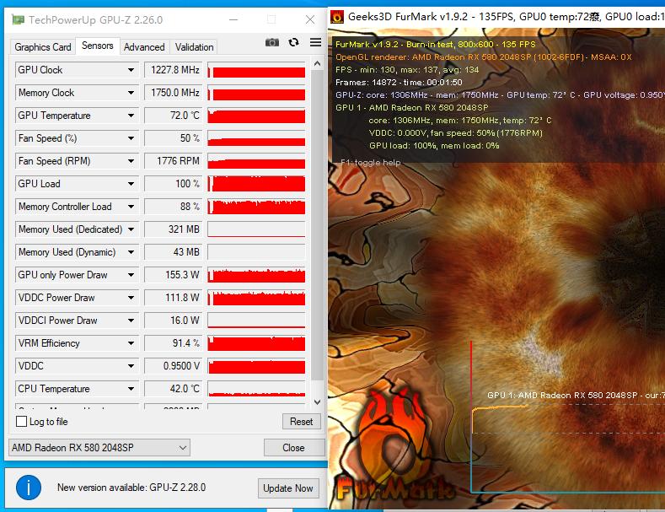Click the 42.0 °C CPU Temperature value

tap(173, 389)
